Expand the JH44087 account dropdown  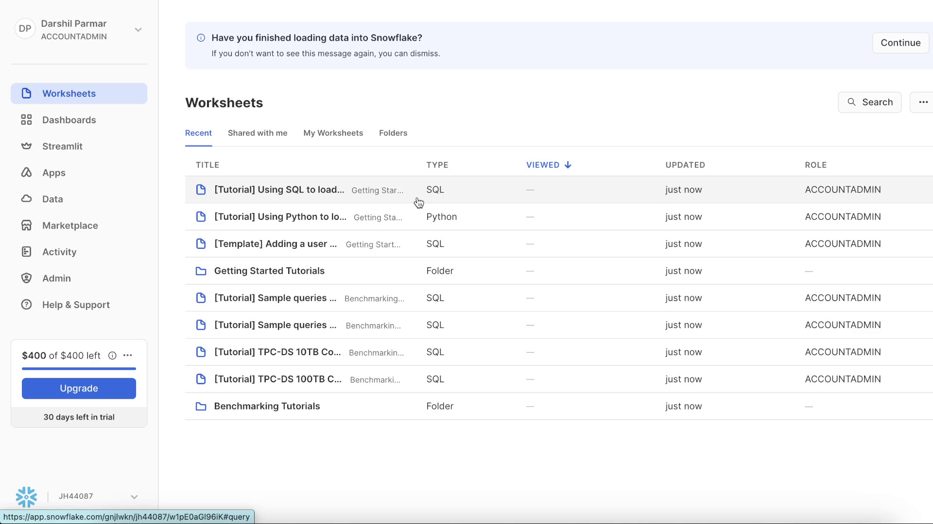tap(134, 497)
